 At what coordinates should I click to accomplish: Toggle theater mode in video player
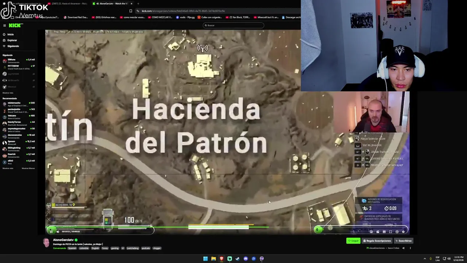pos(384,232)
